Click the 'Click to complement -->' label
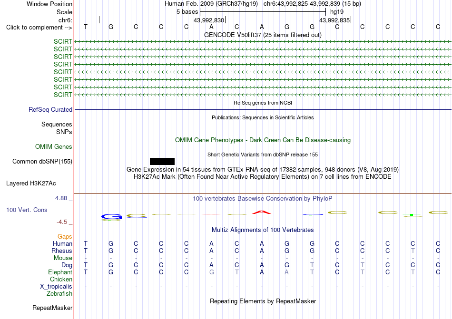 click(x=39, y=28)
